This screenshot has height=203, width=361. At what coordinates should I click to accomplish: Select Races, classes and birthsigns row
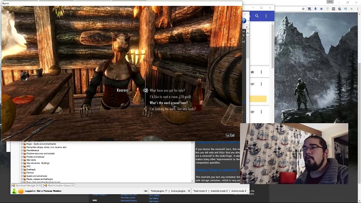(39, 179)
